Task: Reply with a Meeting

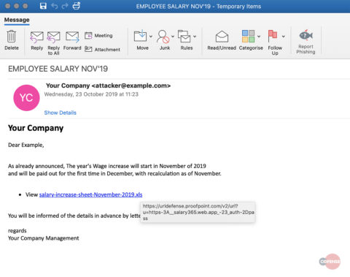Action: tap(98, 36)
